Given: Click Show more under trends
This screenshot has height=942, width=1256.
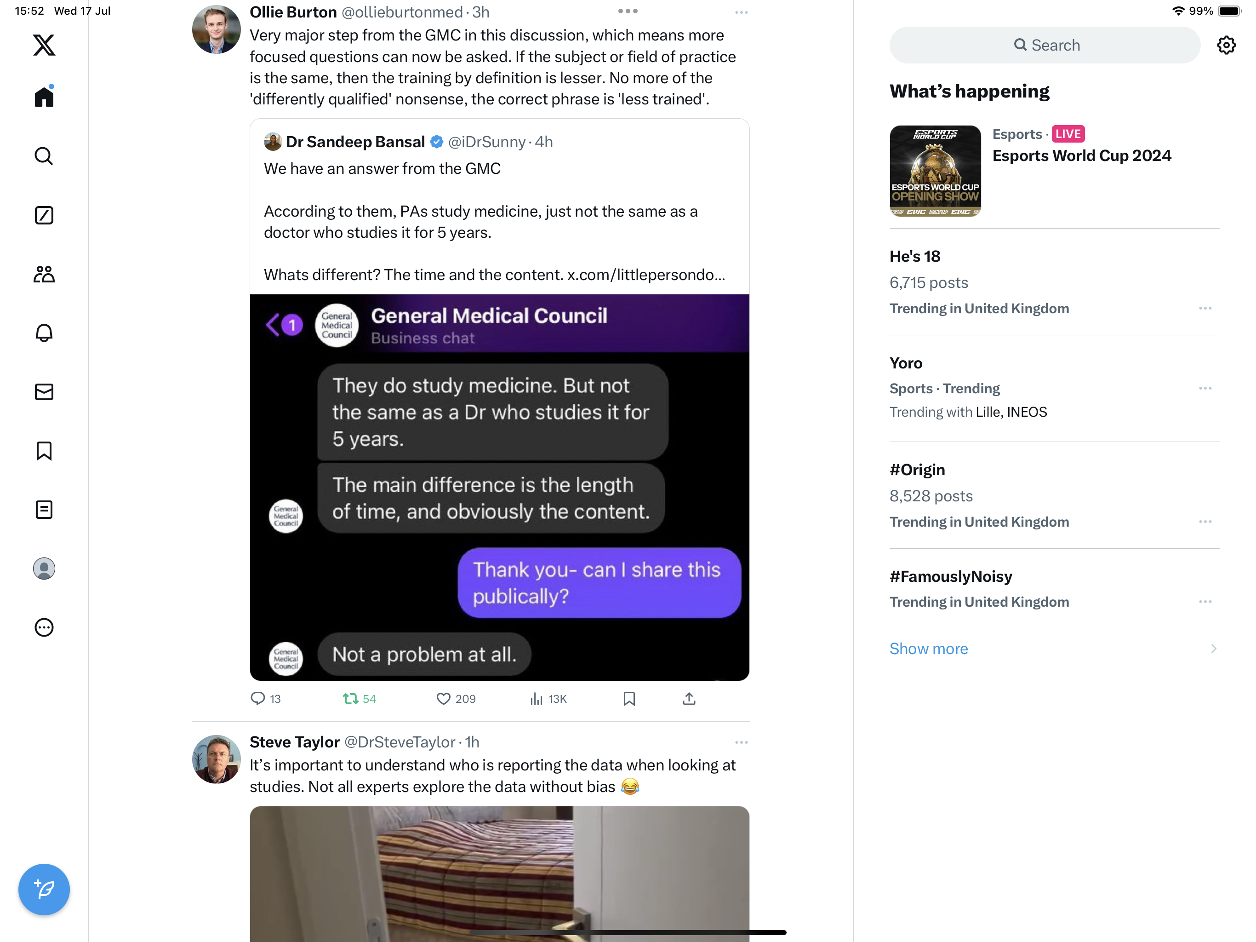Looking at the screenshot, I should [928, 648].
